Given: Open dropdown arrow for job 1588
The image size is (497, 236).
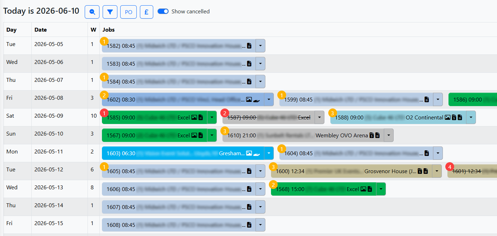Looking at the screenshot, I should (471, 117).
